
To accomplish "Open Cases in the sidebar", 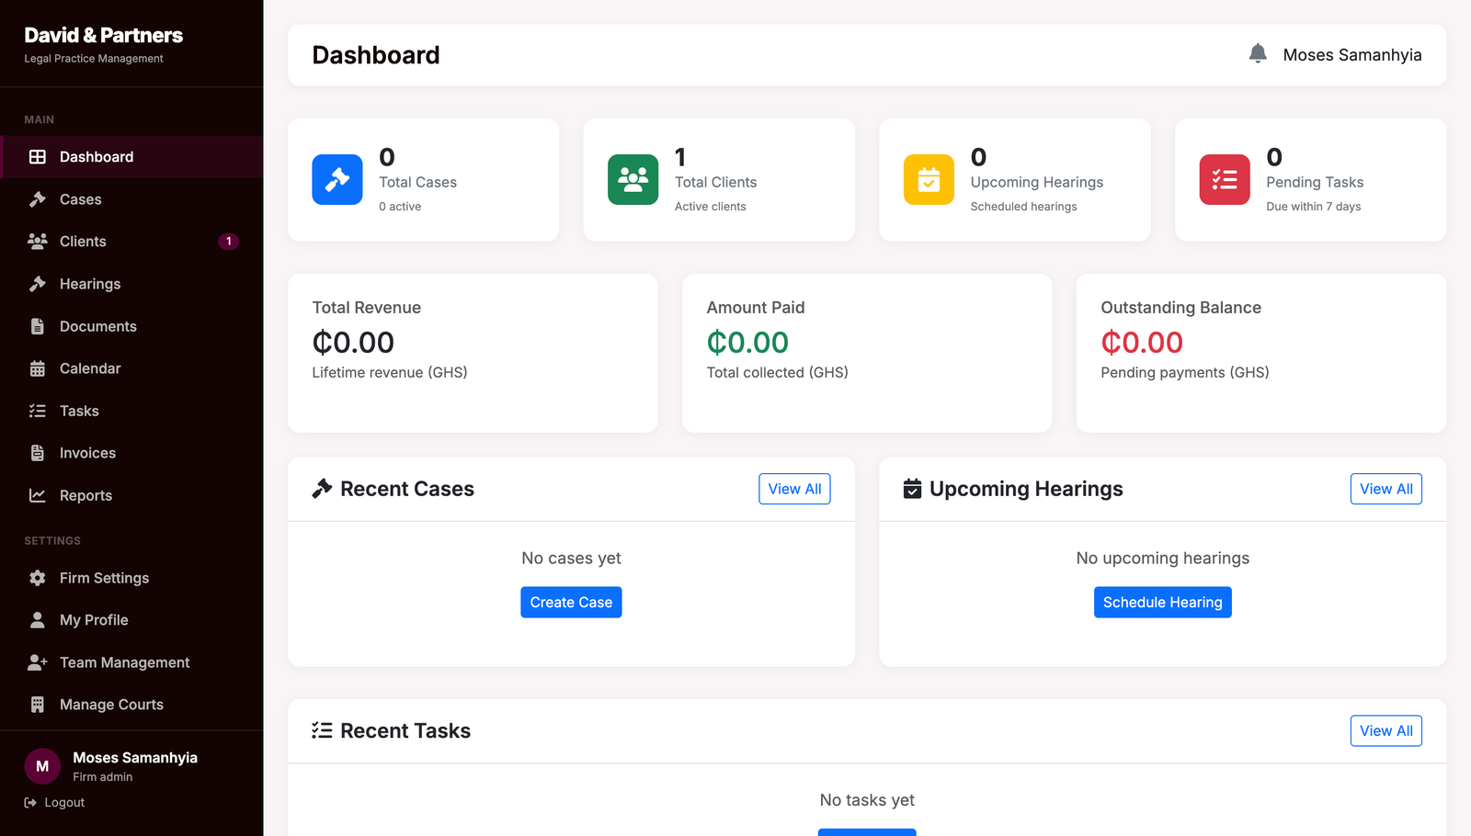I will point(131,199).
